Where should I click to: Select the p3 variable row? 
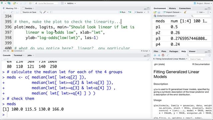tap(182, 39)
